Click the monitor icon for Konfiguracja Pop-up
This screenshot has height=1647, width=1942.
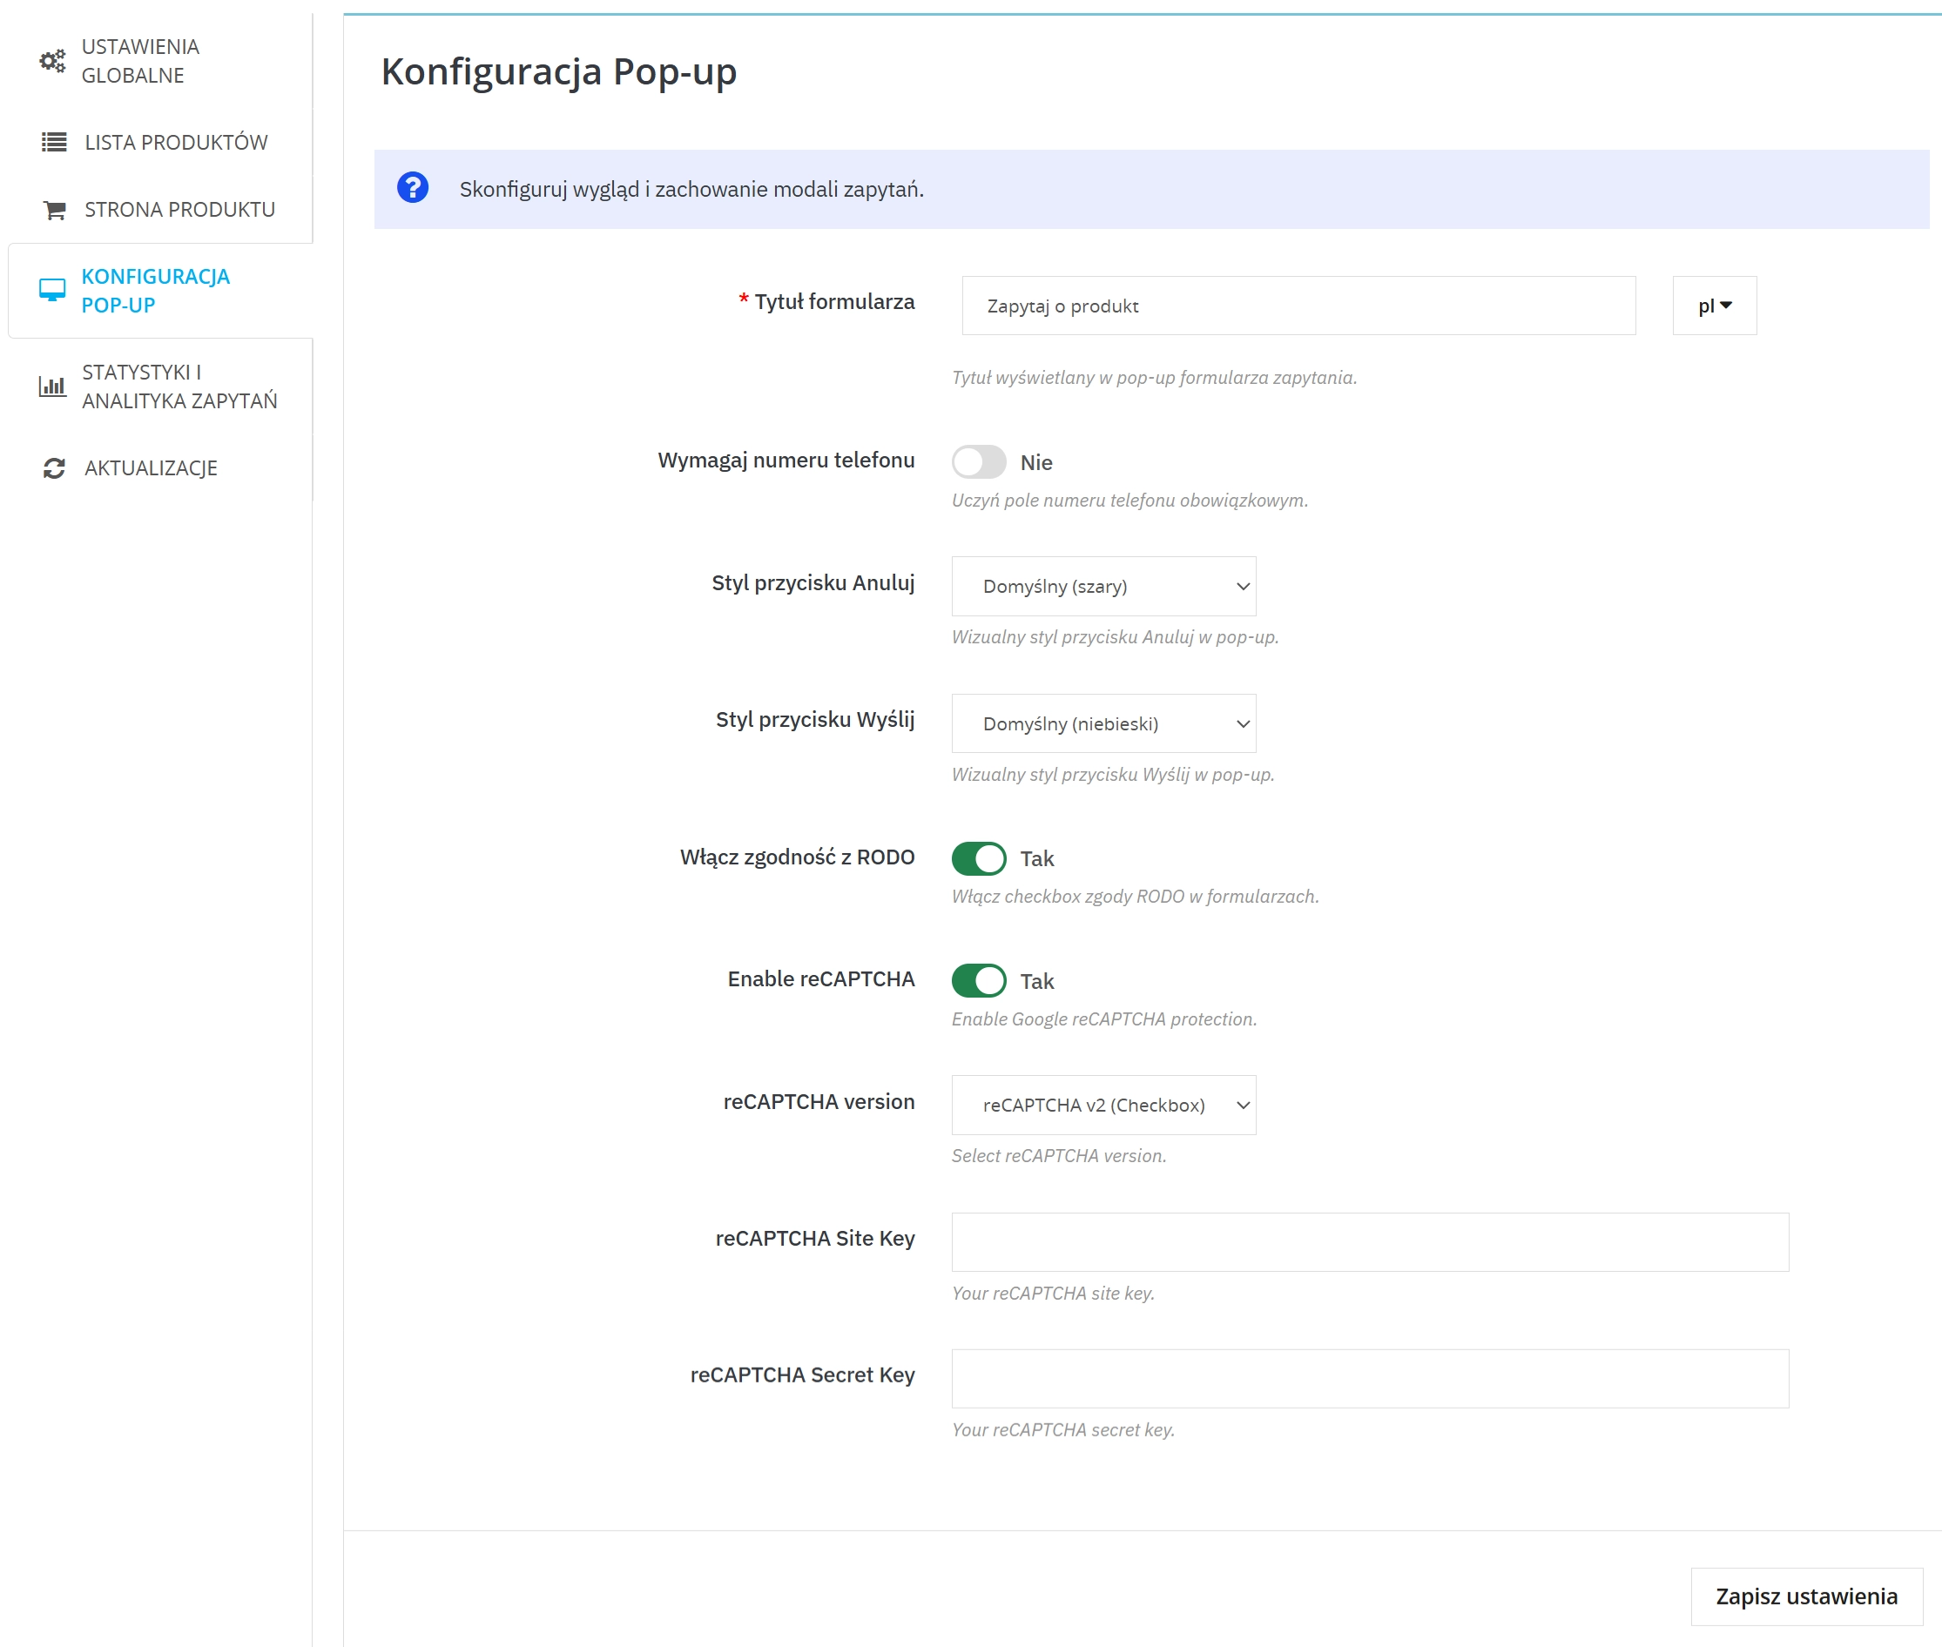click(x=52, y=291)
